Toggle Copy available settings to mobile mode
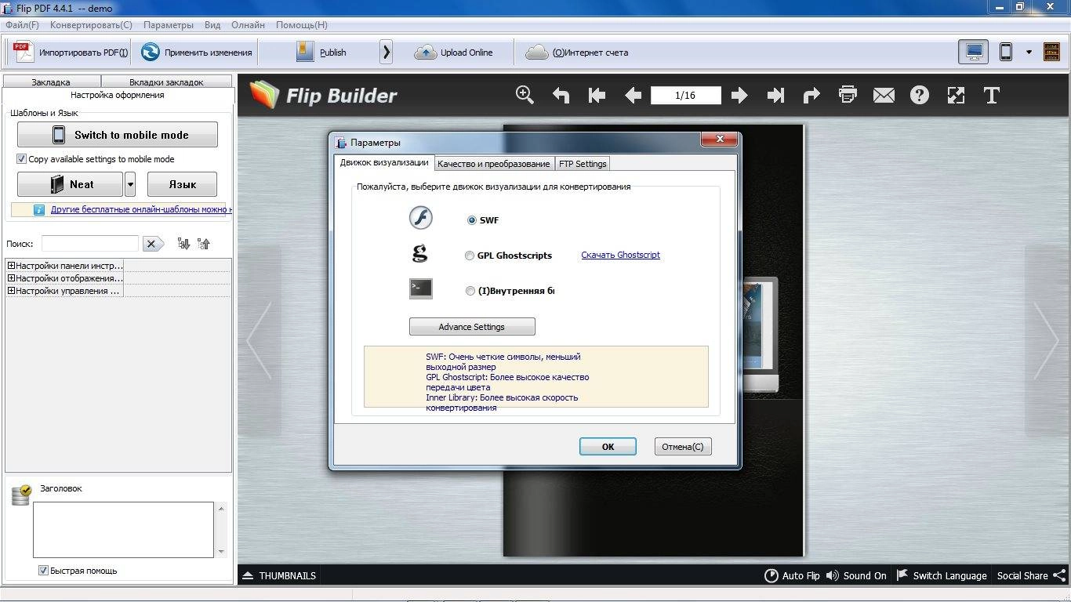The width and height of the screenshot is (1071, 602). click(x=22, y=158)
